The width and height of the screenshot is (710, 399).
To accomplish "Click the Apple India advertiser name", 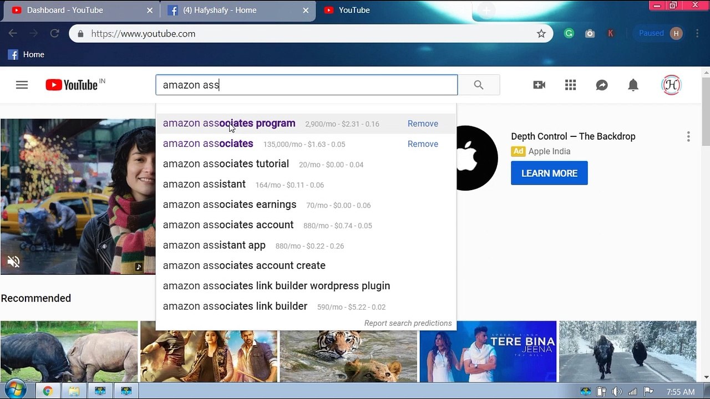I will point(549,151).
